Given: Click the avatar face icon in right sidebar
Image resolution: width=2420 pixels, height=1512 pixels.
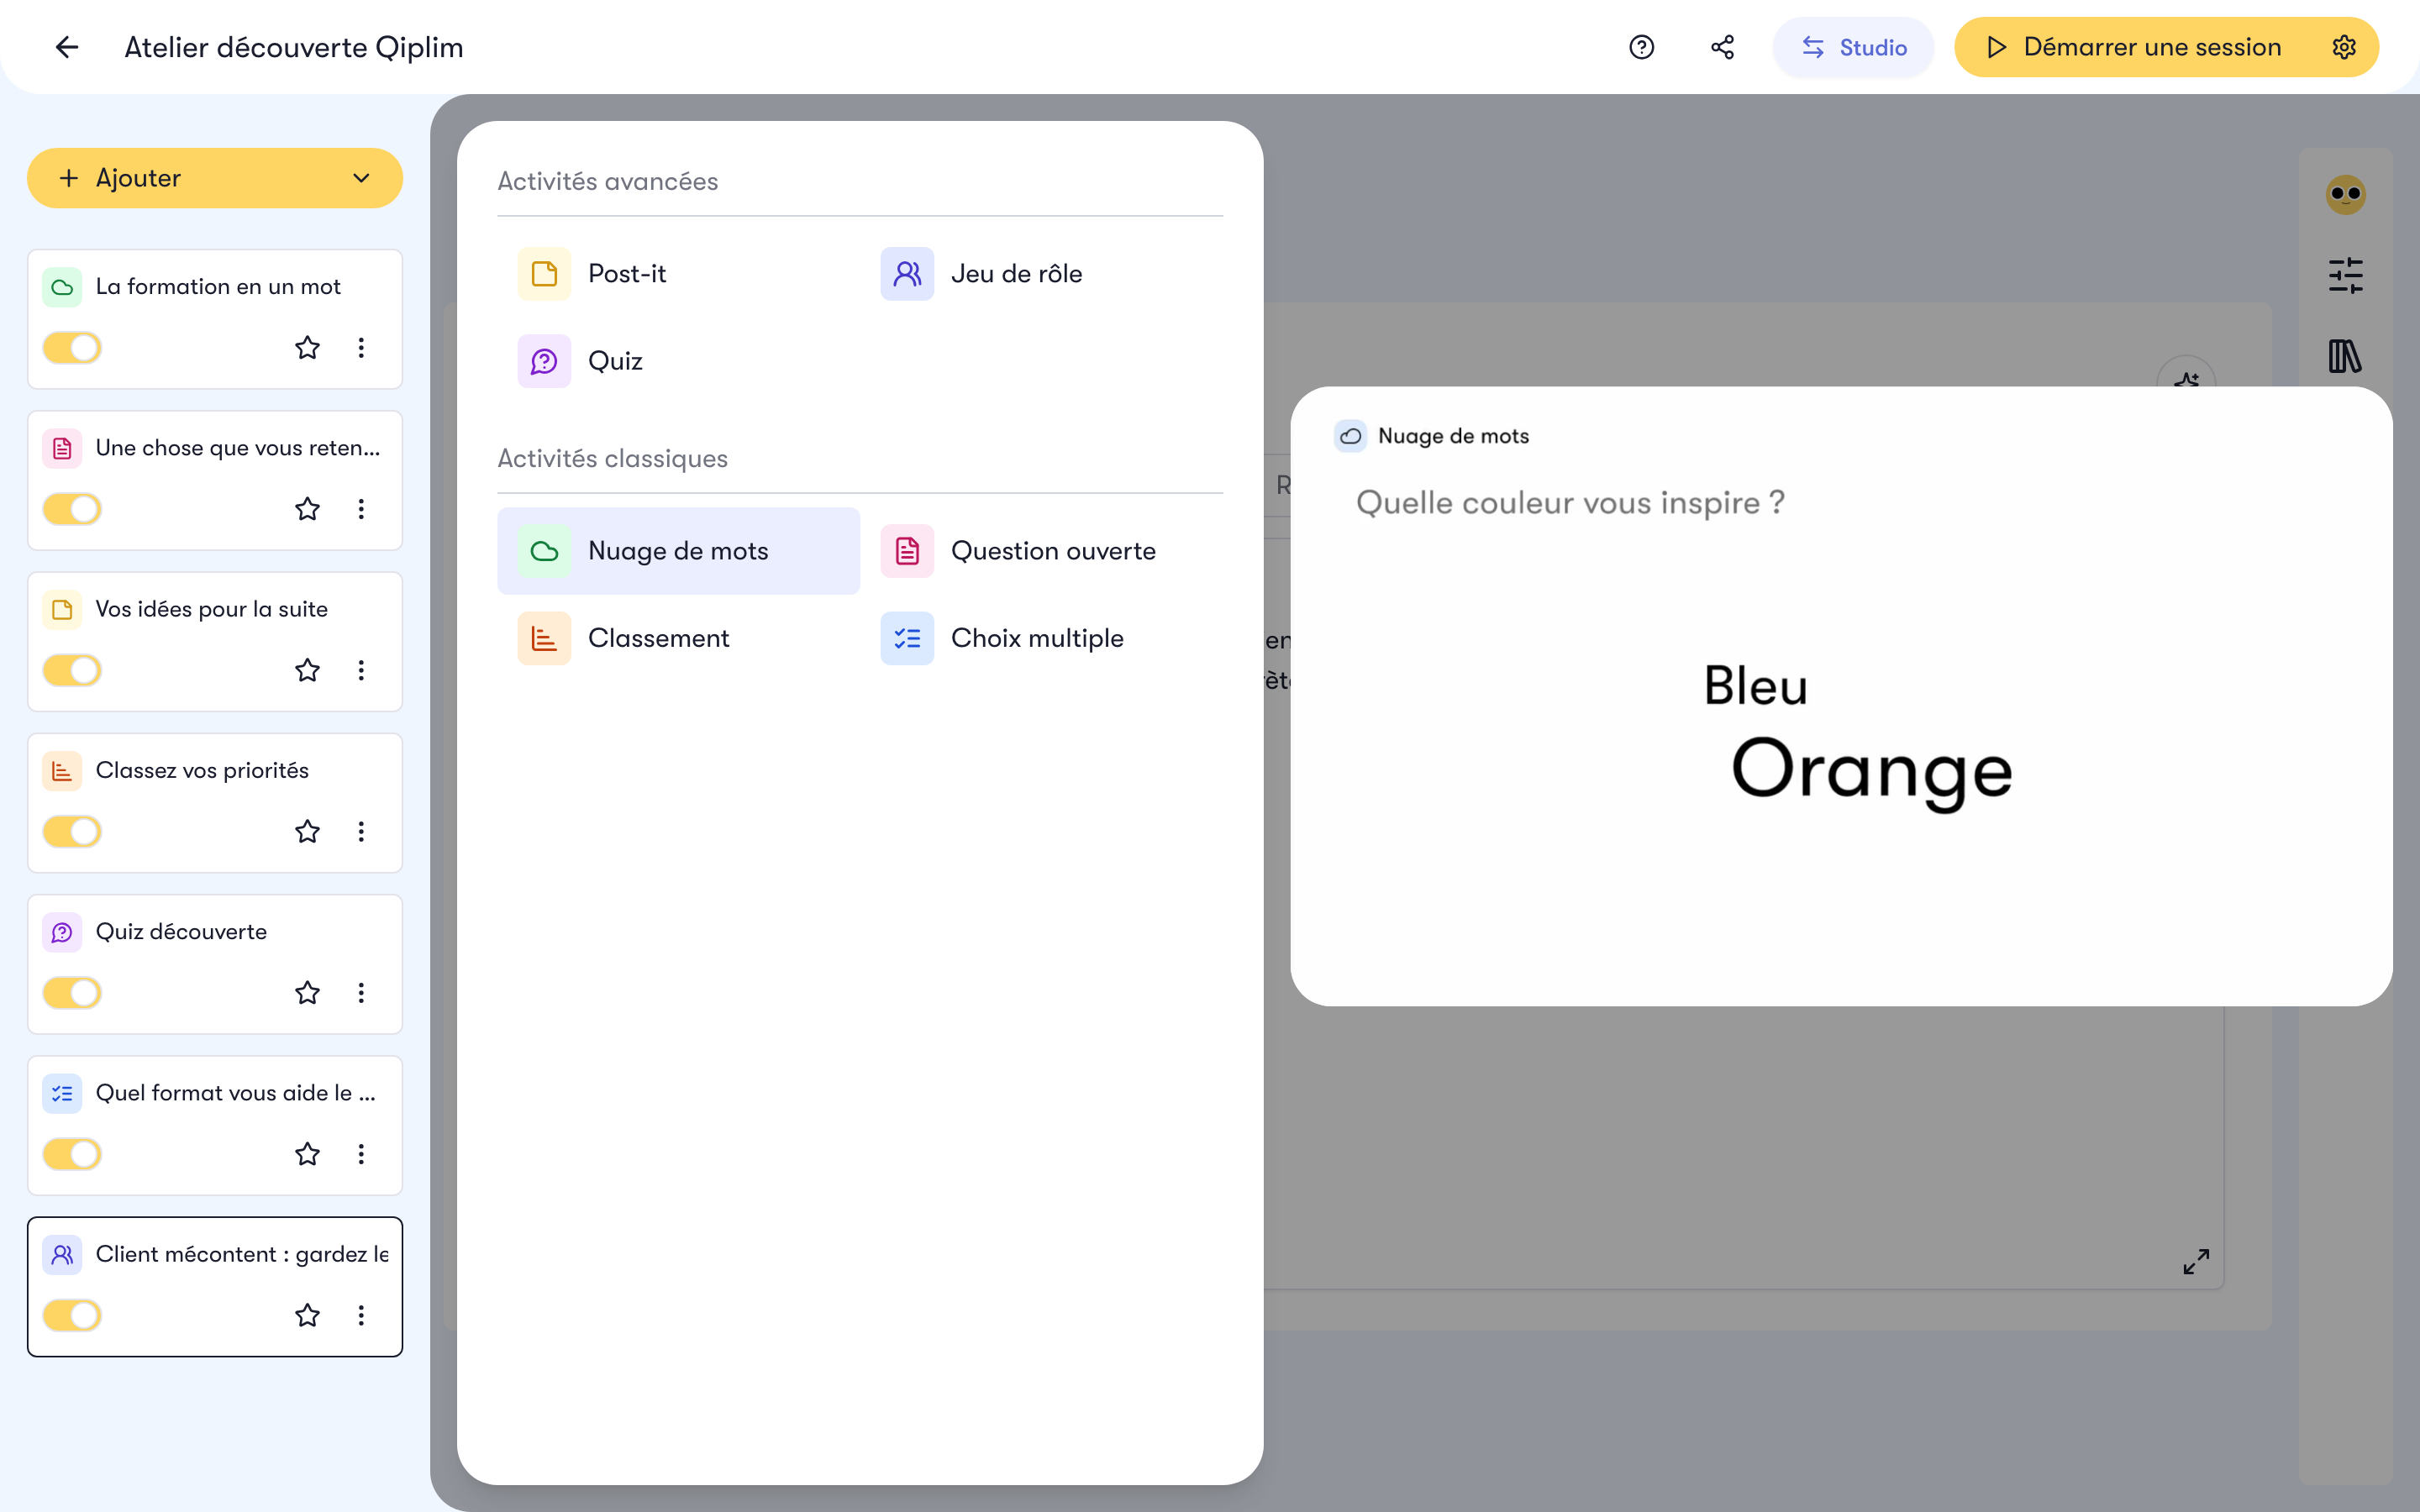Looking at the screenshot, I should pos(2345,194).
